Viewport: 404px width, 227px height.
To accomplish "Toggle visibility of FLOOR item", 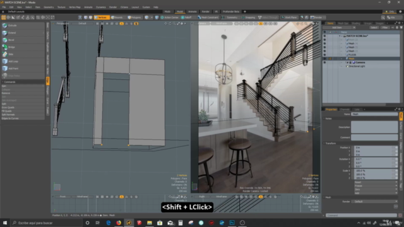I will click(x=324, y=55).
